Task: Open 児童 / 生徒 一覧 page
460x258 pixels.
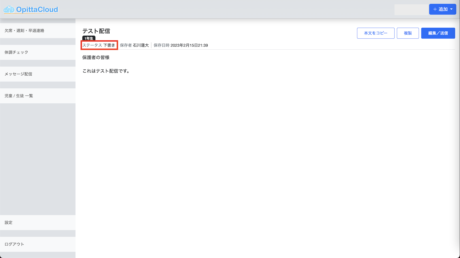Action: point(38,96)
